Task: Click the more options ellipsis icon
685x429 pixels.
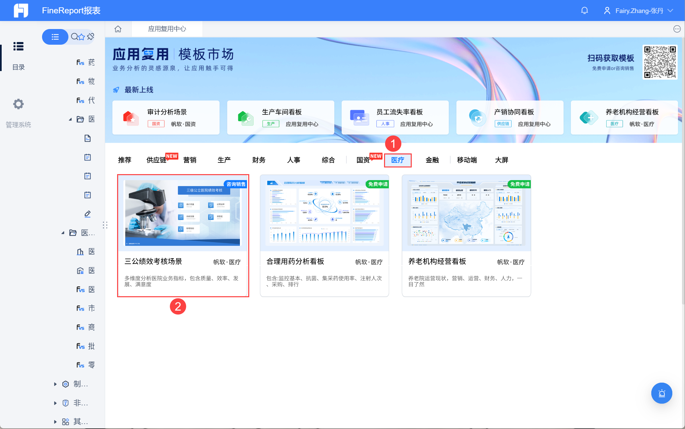Action: [x=677, y=29]
